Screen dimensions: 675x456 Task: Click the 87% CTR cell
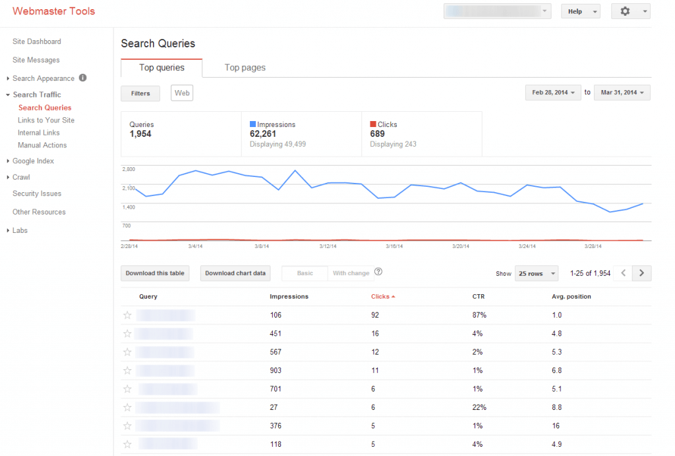pyautogui.click(x=479, y=315)
